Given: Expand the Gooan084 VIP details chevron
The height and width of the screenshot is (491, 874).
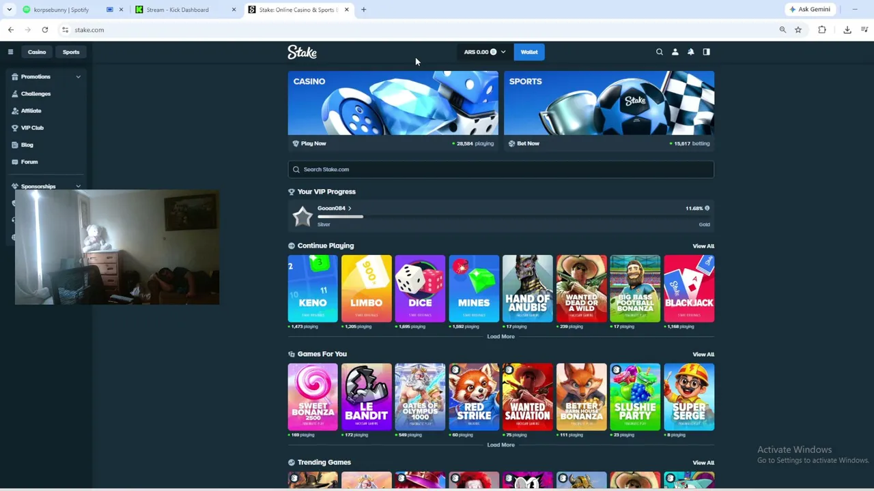Looking at the screenshot, I should click(x=350, y=208).
